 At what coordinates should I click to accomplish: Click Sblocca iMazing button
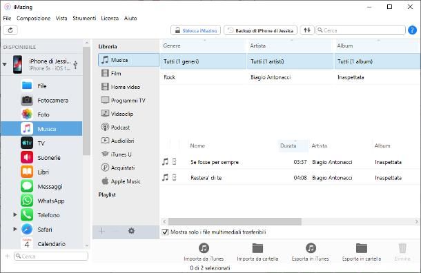pyautogui.click(x=196, y=30)
